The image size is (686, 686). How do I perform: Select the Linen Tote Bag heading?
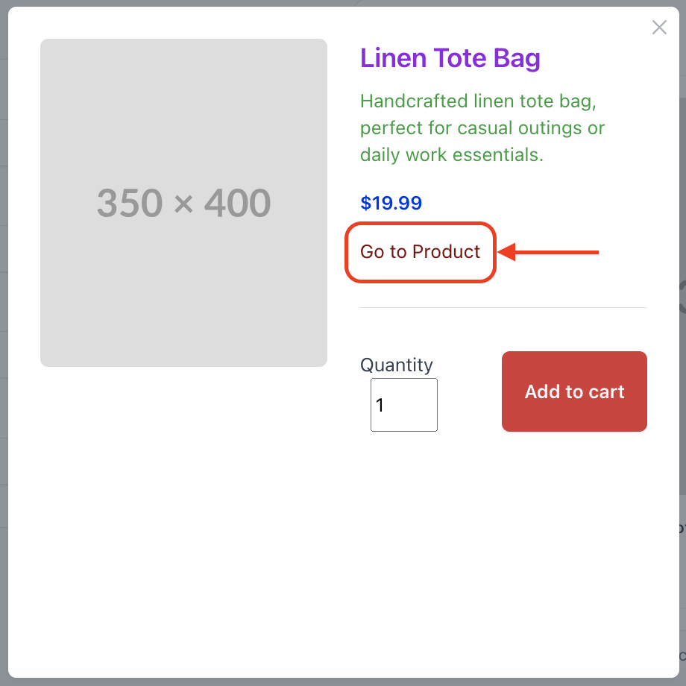(x=450, y=58)
